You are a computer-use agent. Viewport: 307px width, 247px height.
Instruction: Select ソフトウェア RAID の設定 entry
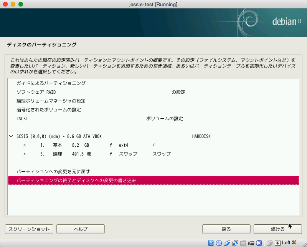pos(153,92)
